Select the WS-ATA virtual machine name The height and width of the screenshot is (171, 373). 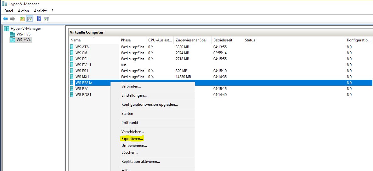pos(82,47)
